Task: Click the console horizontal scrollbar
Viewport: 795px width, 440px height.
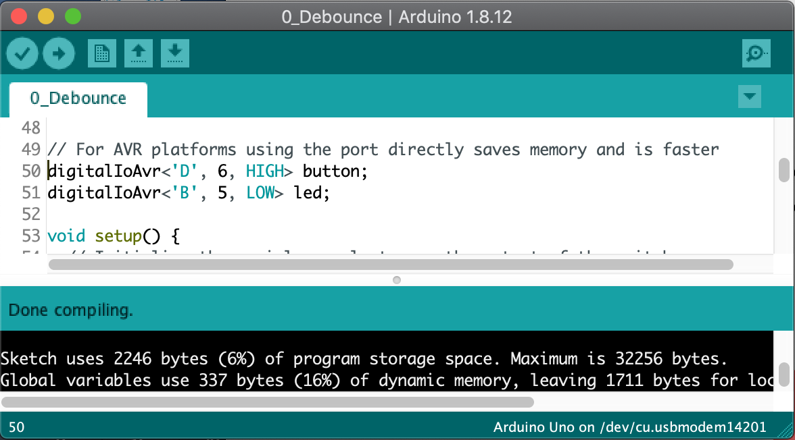Action: click(268, 402)
